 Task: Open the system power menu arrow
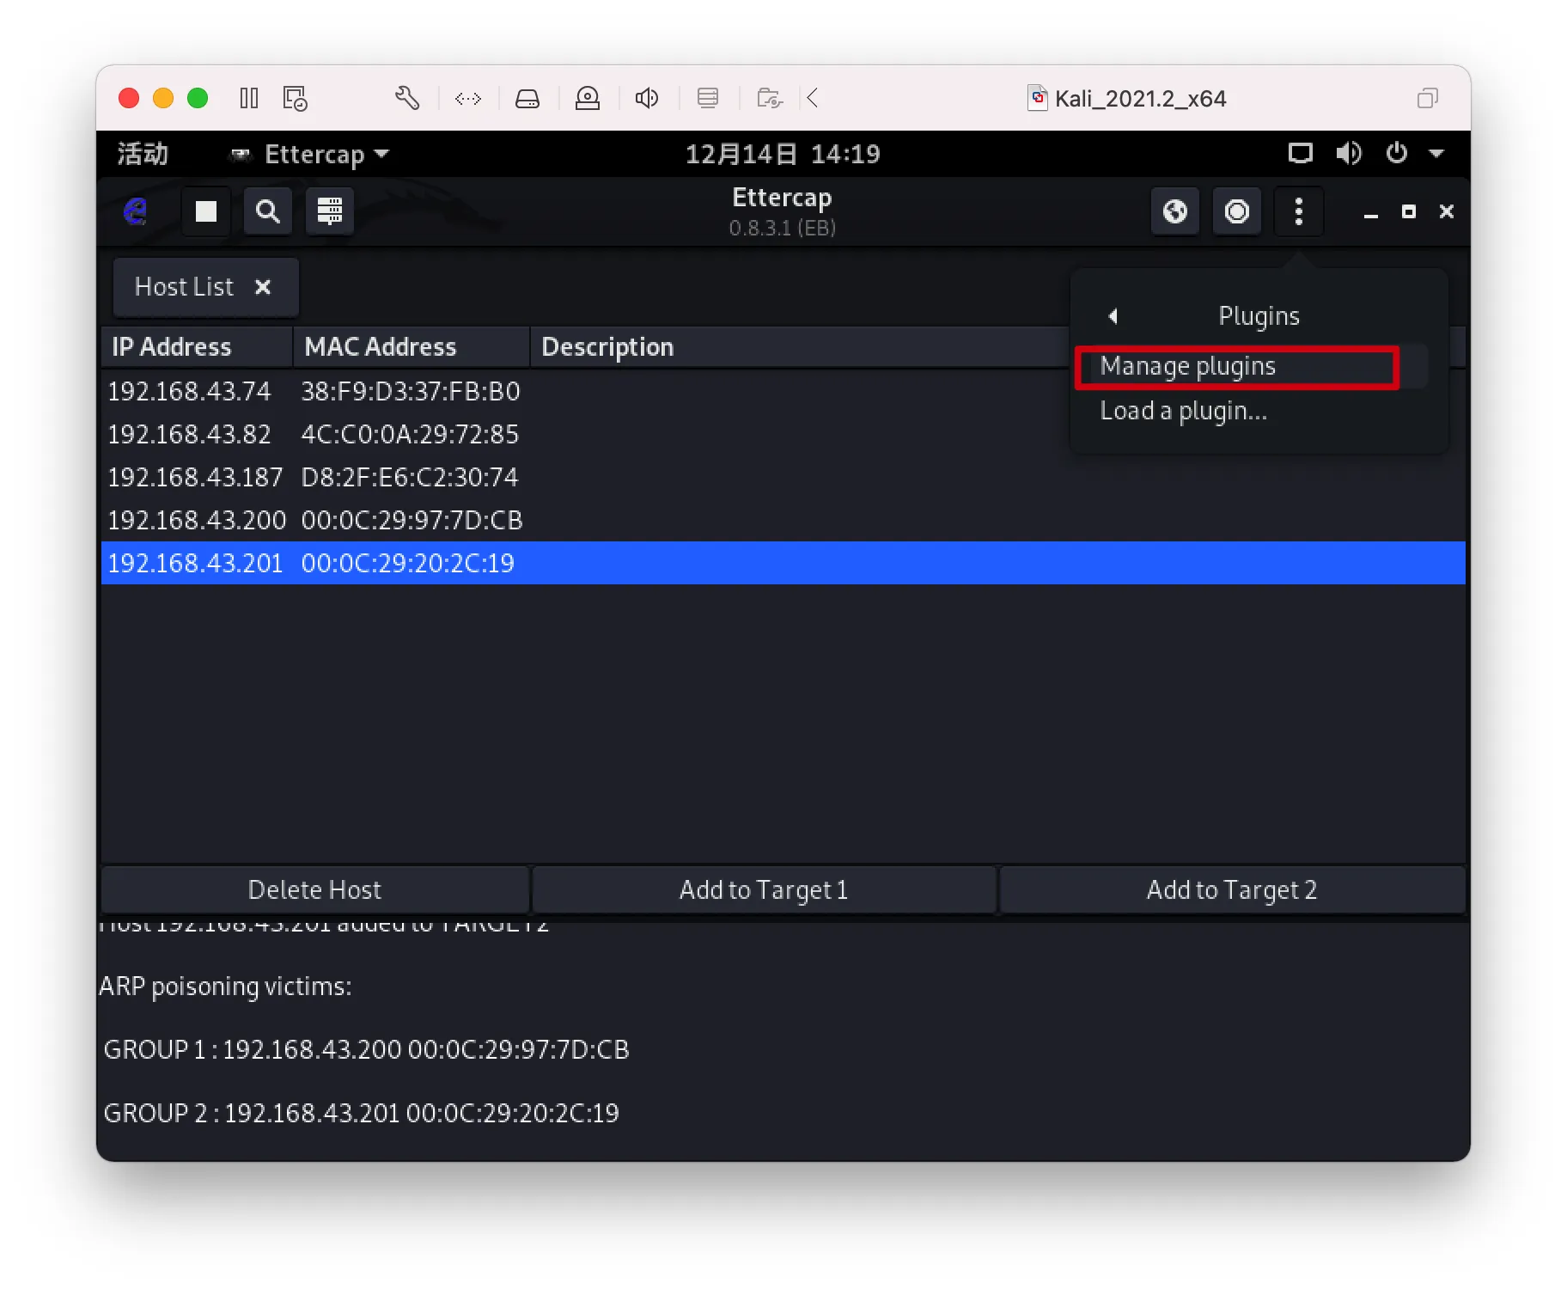1436,154
